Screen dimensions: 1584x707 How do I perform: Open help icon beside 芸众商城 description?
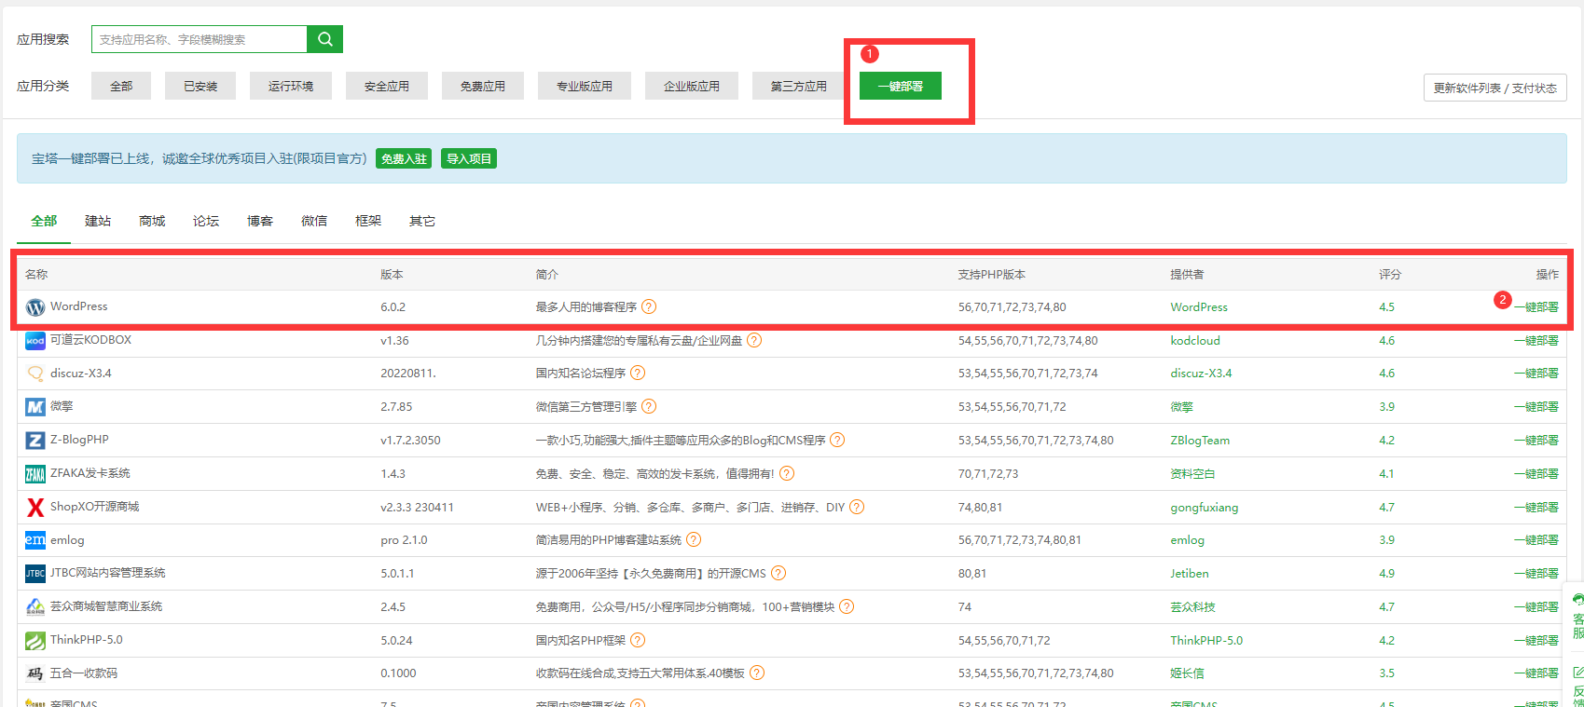(x=847, y=606)
